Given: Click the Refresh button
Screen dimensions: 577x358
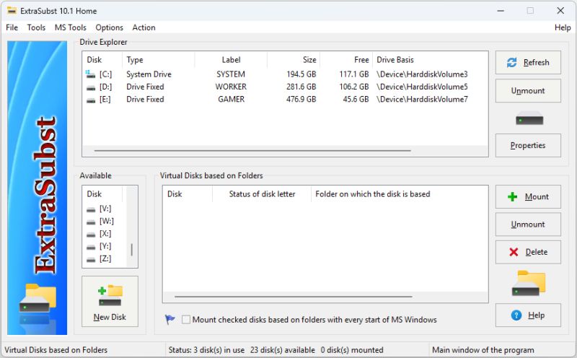Looking at the screenshot, I should pos(528,63).
